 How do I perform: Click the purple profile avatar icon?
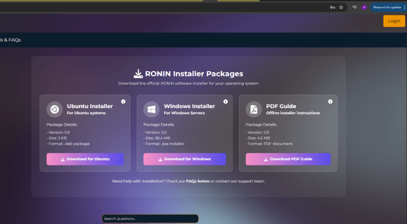(x=364, y=7)
